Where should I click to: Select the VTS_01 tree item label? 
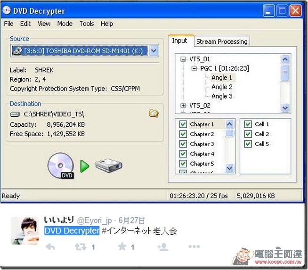tap(200, 59)
